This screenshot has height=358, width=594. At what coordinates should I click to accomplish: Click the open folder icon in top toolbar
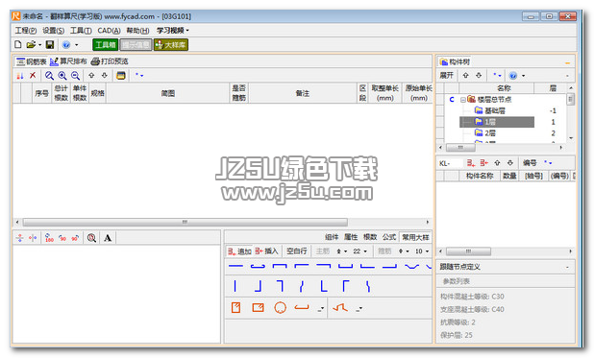tap(31, 45)
